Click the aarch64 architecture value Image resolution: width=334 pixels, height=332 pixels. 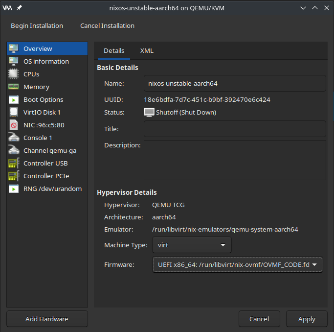pos(164,217)
